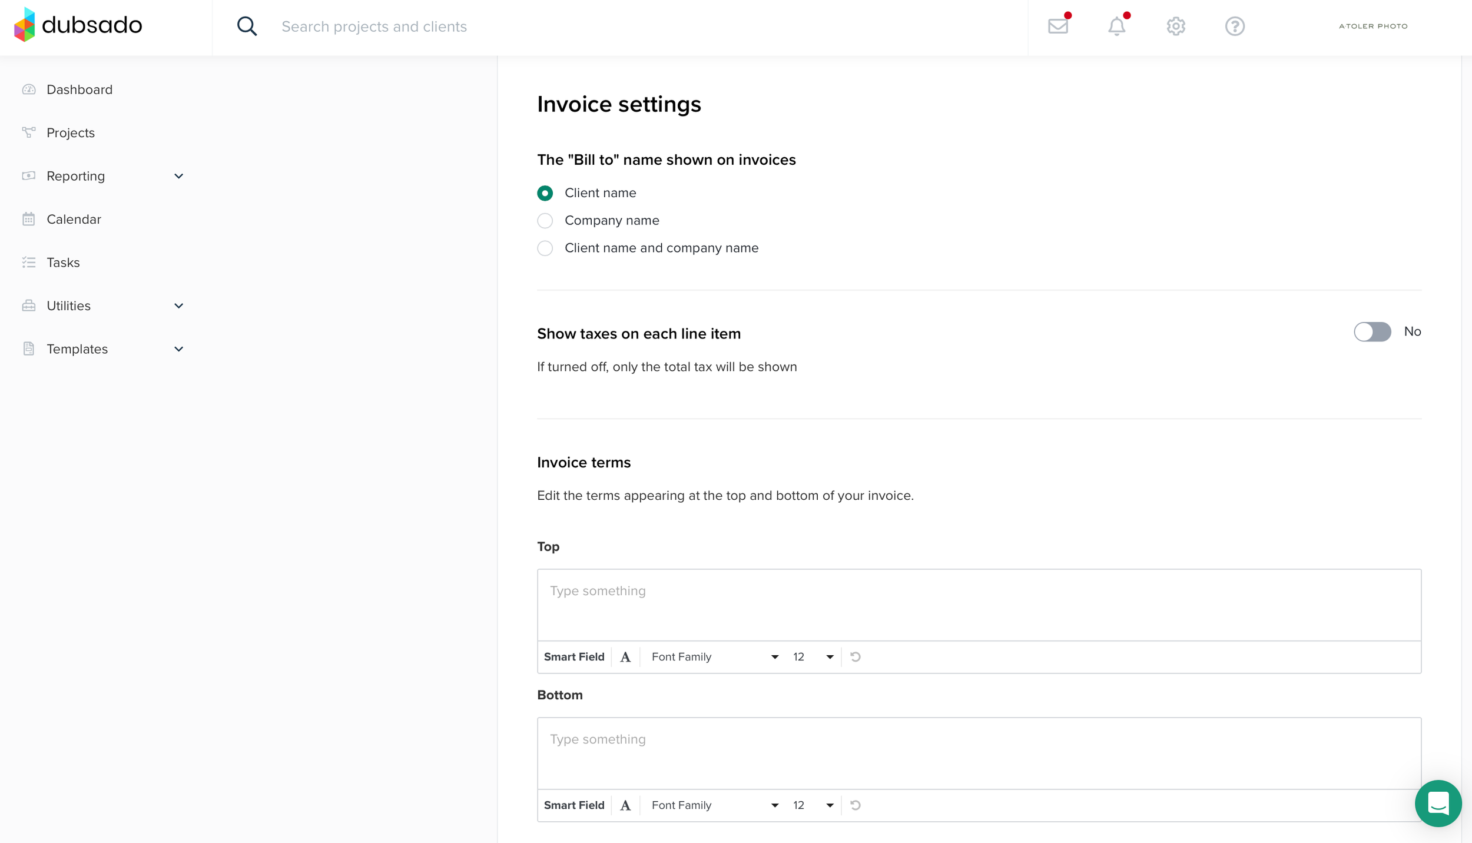Expand the Reporting menu chevron

coord(179,176)
